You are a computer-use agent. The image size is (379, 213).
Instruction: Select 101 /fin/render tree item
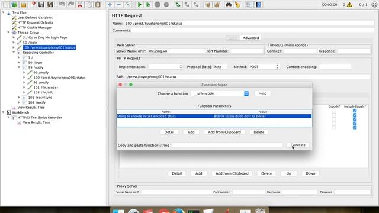click(x=46, y=88)
